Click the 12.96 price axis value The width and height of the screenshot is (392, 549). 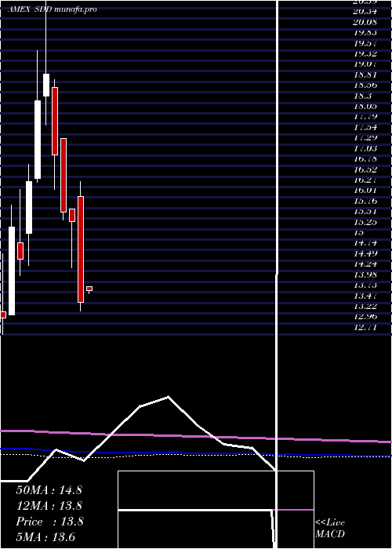pos(365,317)
